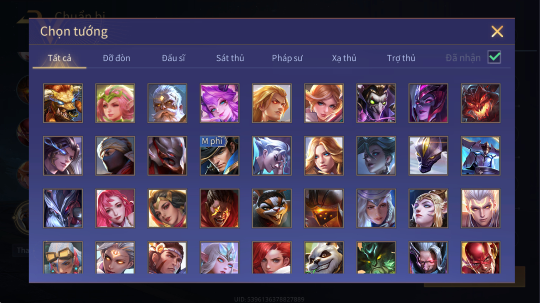The height and width of the screenshot is (303, 540).
Task: Switch to the 'Đỡ đòn' tab
Action: (117, 58)
